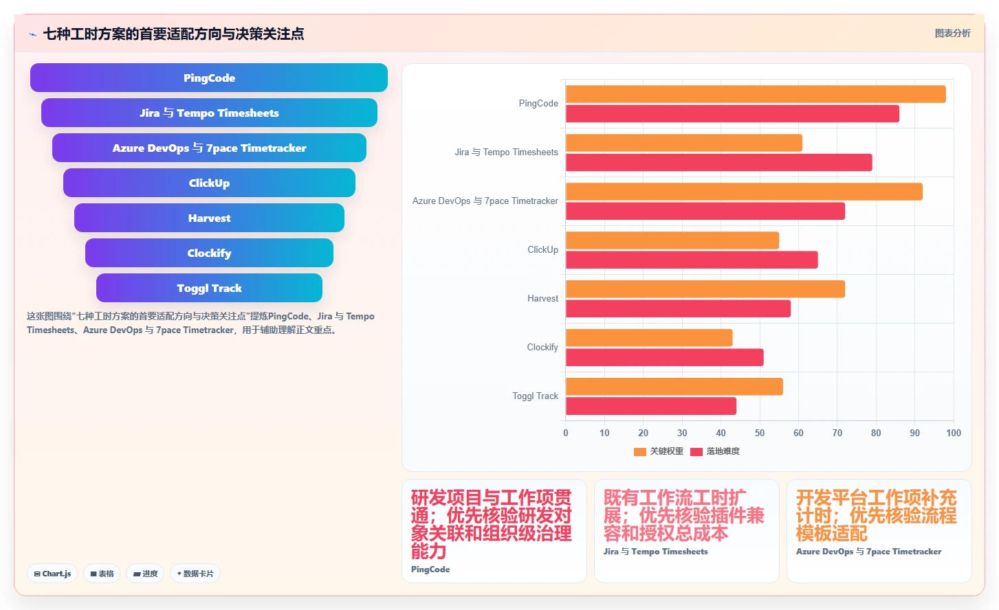The image size is (999, 610).
Task: Select the Toggl Track funnel bar
Action: tap(209, 288)
